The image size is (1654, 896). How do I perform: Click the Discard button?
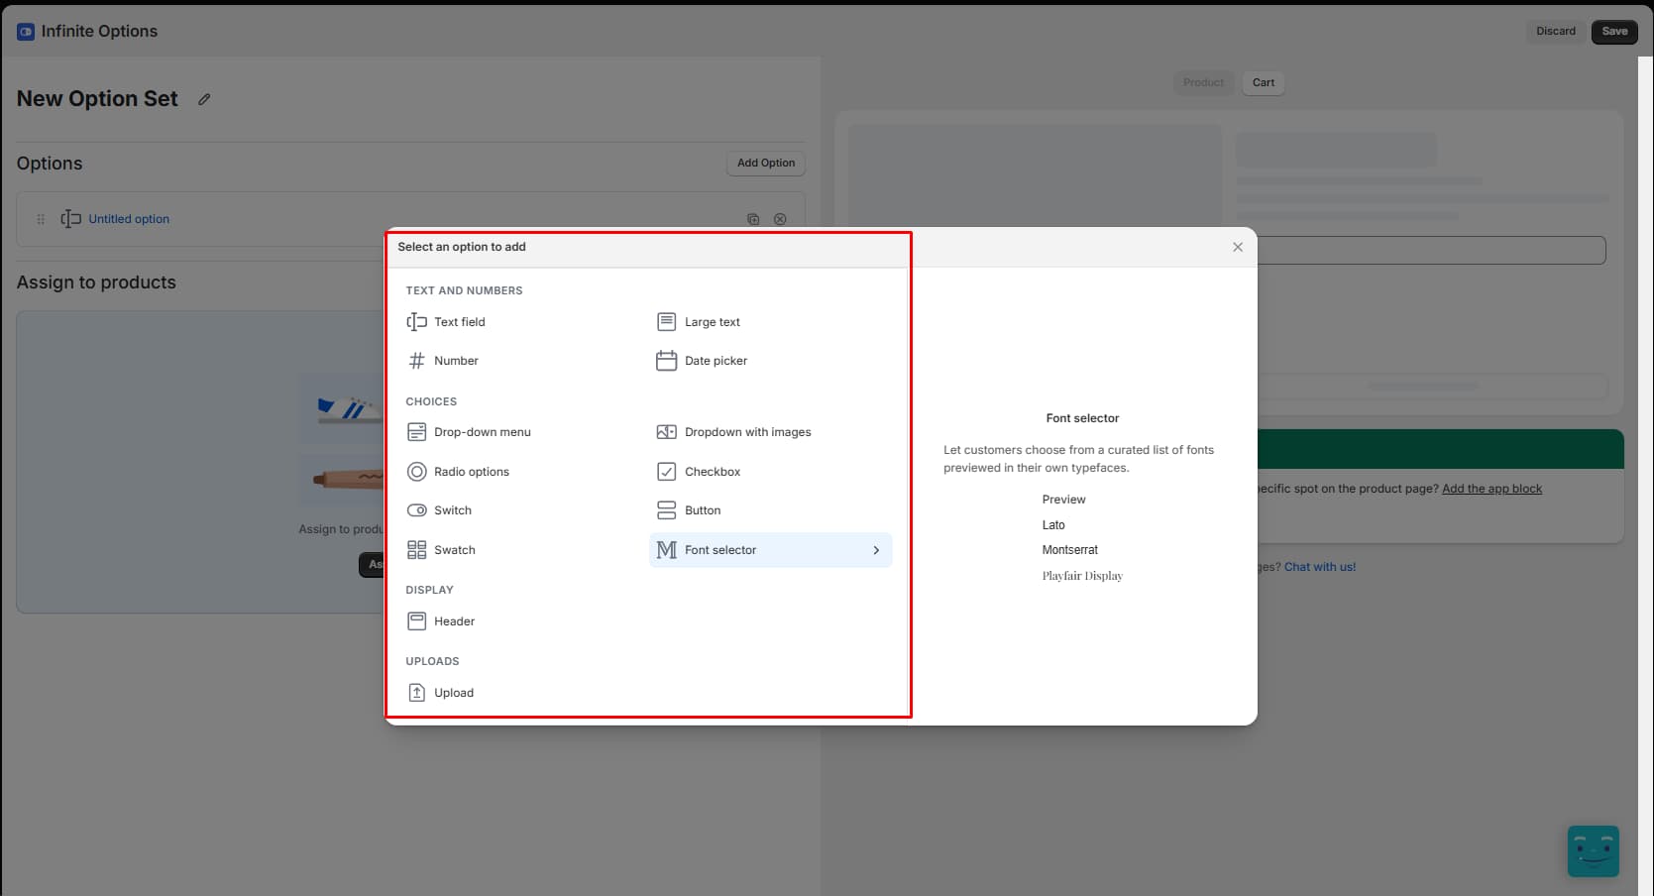click(x=1556, y=32)
